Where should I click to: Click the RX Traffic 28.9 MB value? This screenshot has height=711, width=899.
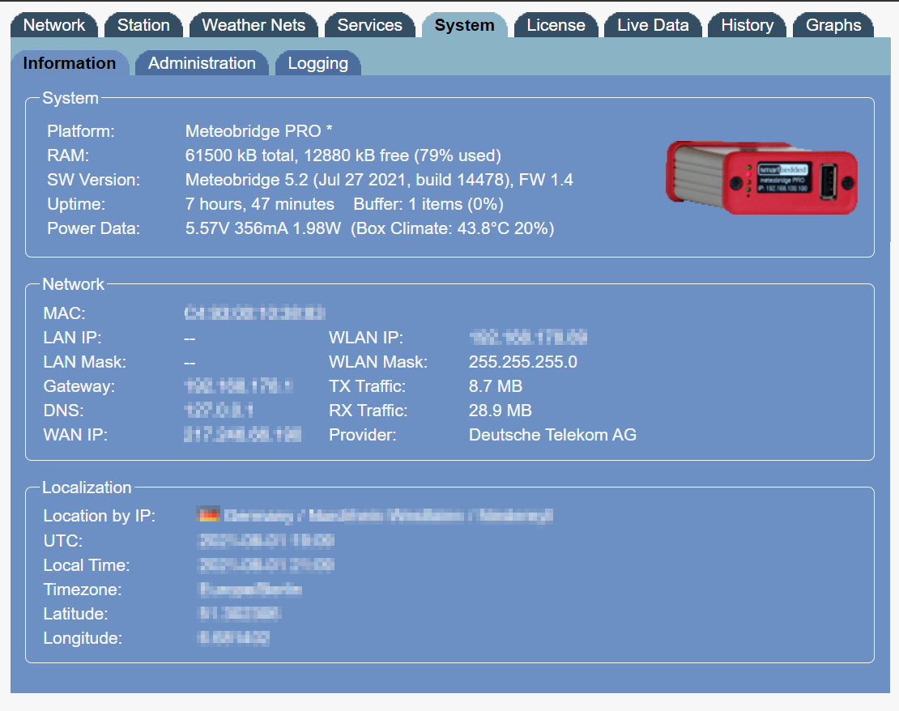(x=500, y=411)
